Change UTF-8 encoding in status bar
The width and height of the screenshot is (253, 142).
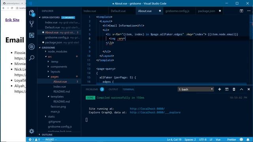tap(203, 140)
